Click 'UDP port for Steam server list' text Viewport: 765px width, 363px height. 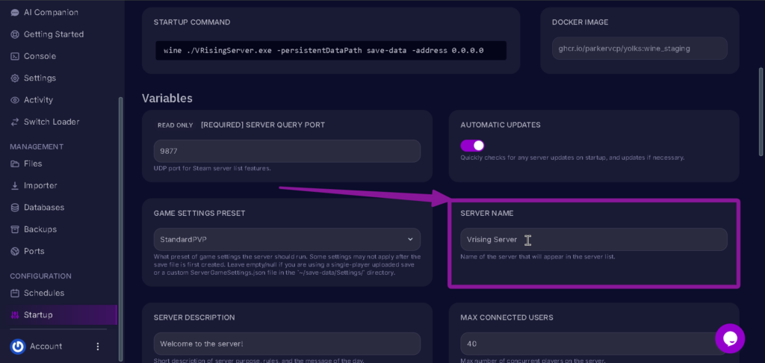click(x=212, y=168)
